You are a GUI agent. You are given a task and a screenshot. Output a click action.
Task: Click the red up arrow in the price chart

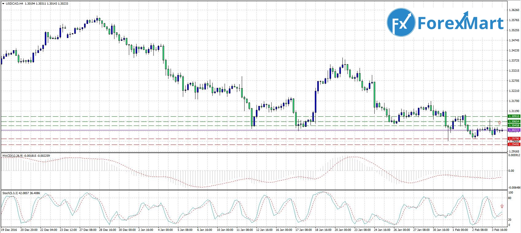click(500, 122)
